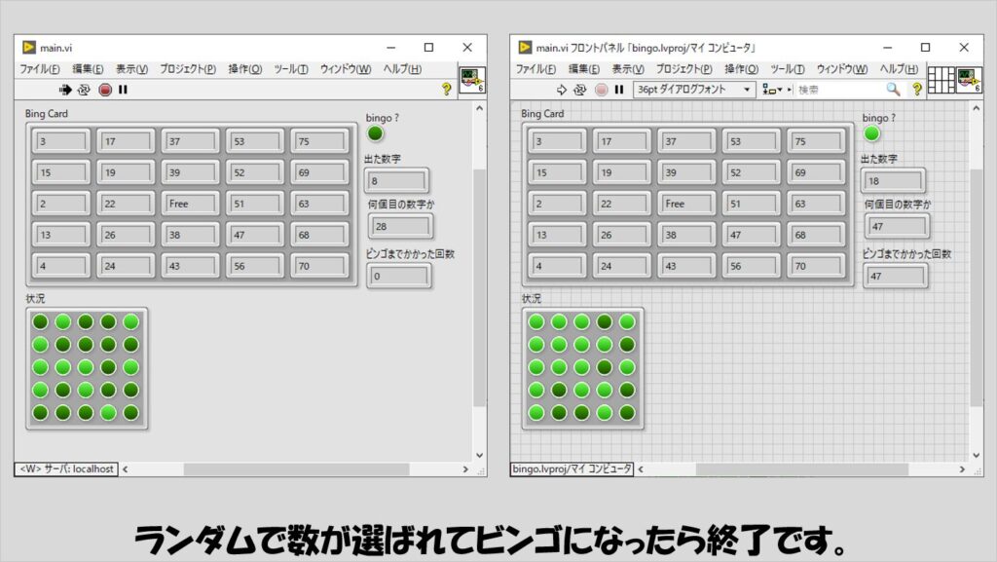Click the Free cell in left Bing Card

(x=189, y=205)
